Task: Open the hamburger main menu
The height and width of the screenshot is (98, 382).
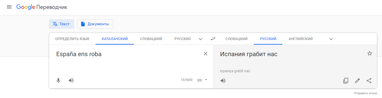Action: click(9, 7)
